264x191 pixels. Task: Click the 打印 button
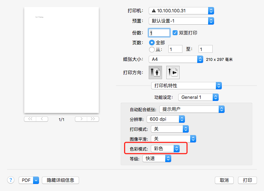click(247, 180)
